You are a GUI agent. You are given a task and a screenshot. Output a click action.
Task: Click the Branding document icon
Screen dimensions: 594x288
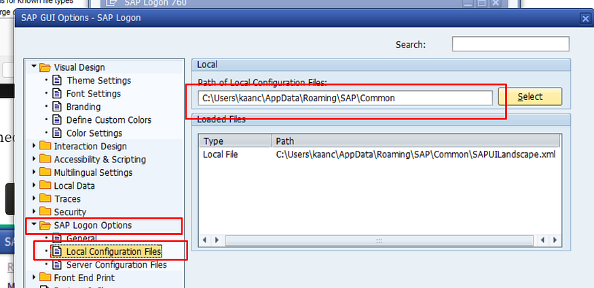pyautogui.click(x=57, y=107)
